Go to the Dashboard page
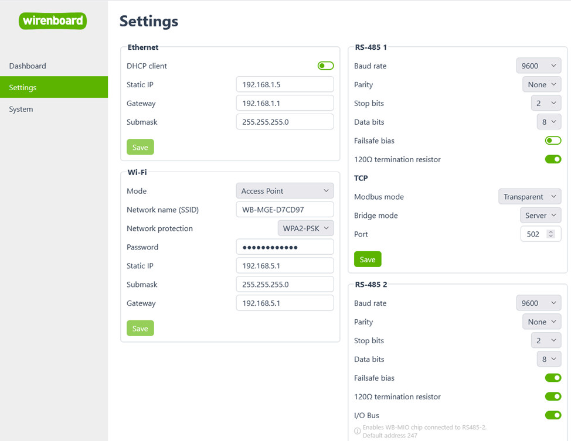Screen dimensions: 571x441 (28, 66)
